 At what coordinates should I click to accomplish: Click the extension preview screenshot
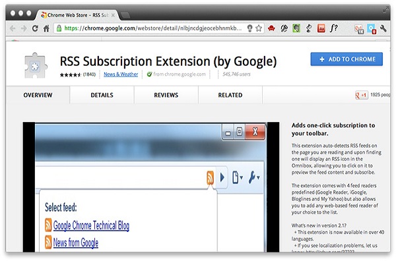(x=151, y=187)
